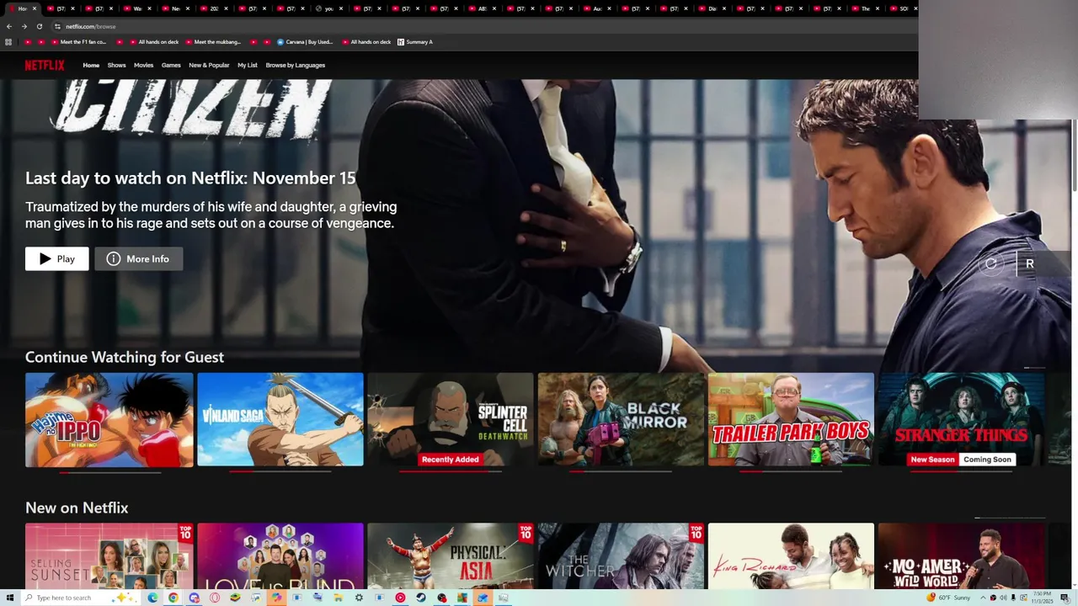Open the Home nav item
The image size is (1078, 606).
point(91,65)
